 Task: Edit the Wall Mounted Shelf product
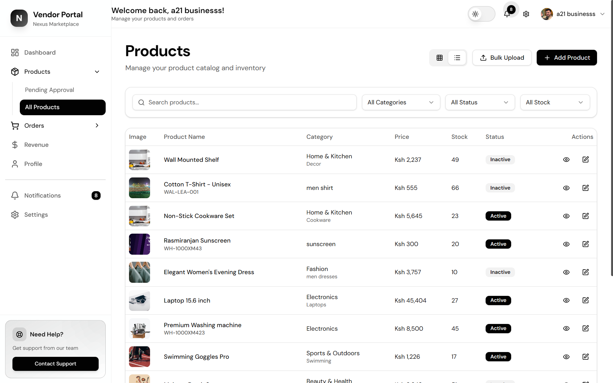click(586, 160)
